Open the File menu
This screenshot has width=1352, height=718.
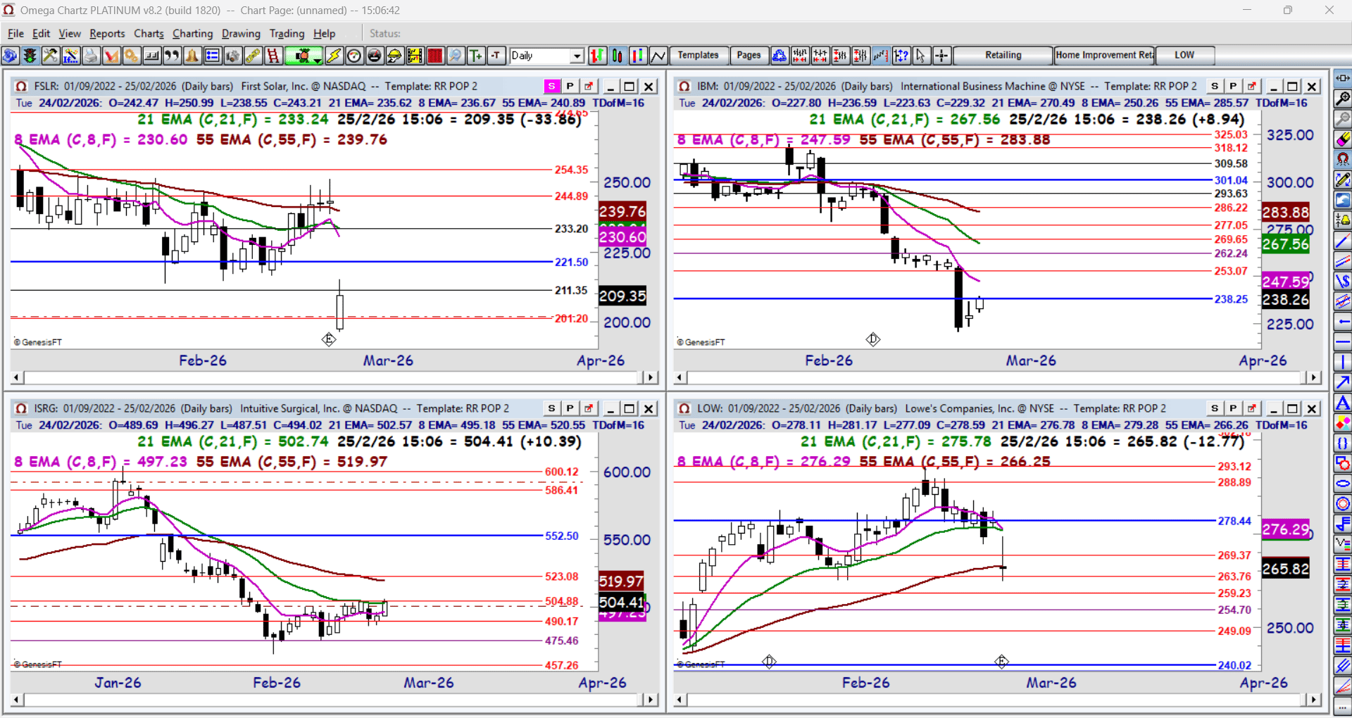15,34
